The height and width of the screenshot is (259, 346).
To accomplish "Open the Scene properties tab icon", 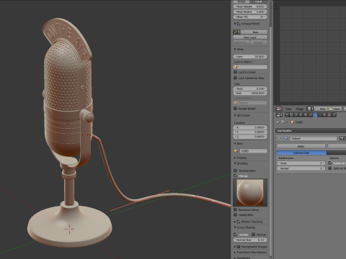I will point(296,114).
